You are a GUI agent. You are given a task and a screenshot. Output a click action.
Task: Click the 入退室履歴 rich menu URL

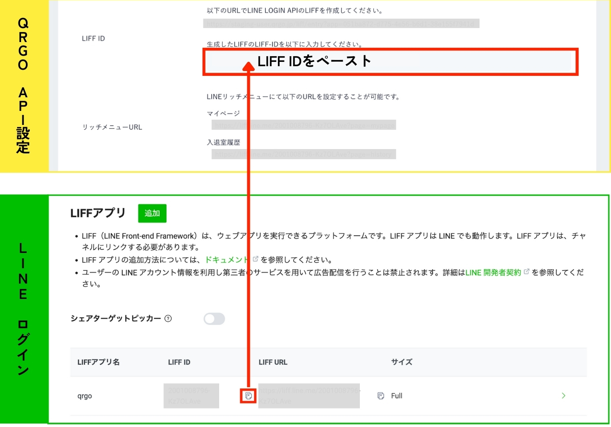tap(304, 154)
